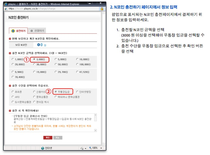Select ARS payment method
210x155 pixels.
pos(13,97)
